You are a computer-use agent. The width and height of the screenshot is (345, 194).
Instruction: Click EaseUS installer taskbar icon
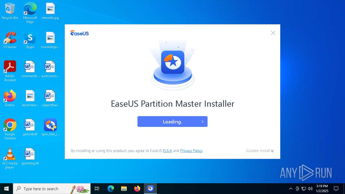tap(150, 189)
